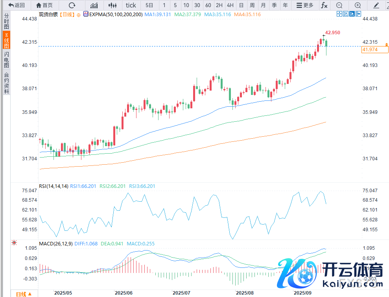The height and width of the screenshot is (297, 389).
Task: Open the fx indicator formula tool
Action: (324, 5)
